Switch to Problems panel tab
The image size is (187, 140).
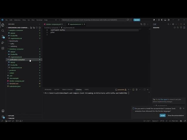point(48,90)
